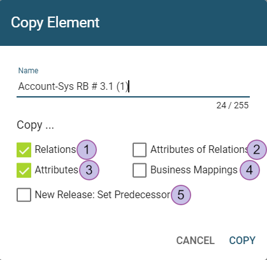
Task: Uncheck the Attributes checkbox
Action: [24, 170]
